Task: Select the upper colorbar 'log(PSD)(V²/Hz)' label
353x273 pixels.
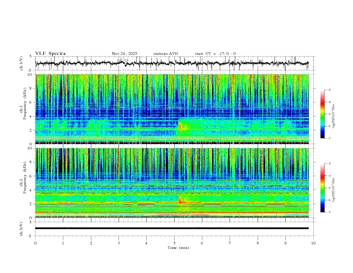Action: [333, 116]
